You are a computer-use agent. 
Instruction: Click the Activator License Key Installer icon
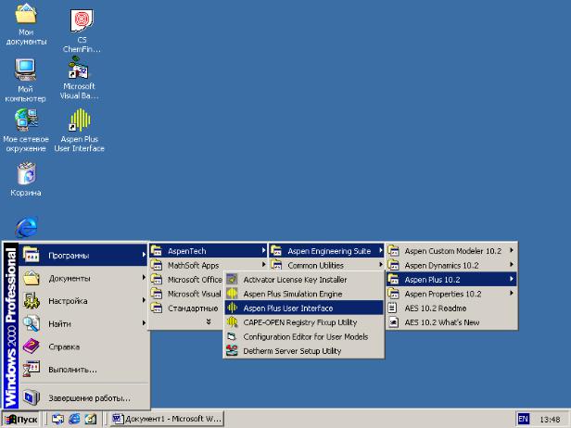tap(232, 280)
